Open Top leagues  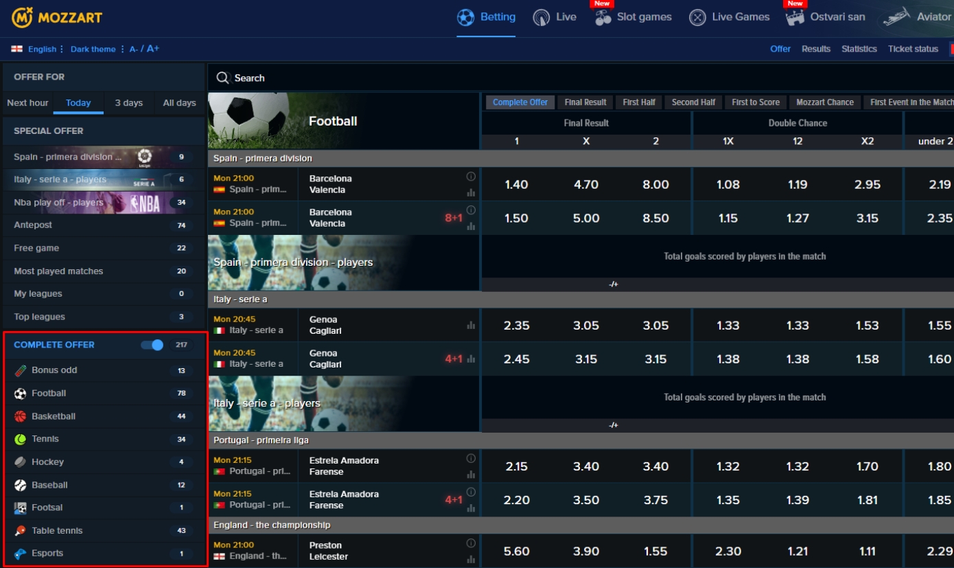(104, 317)
